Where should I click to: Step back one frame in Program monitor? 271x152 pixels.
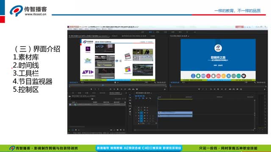pos(215,89)
